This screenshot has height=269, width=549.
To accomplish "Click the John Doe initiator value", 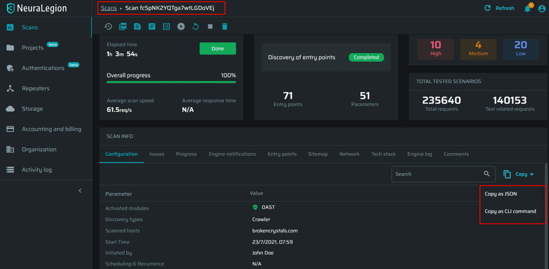I will 263,252.
